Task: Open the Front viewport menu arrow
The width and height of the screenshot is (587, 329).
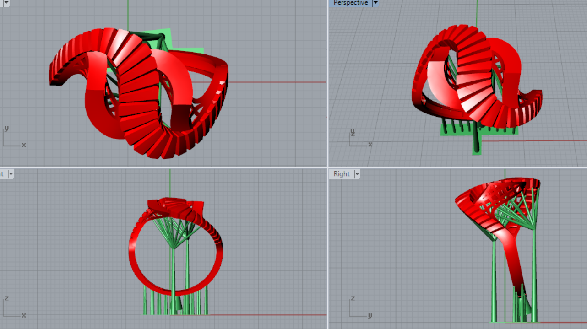Action: pos(10,174)
